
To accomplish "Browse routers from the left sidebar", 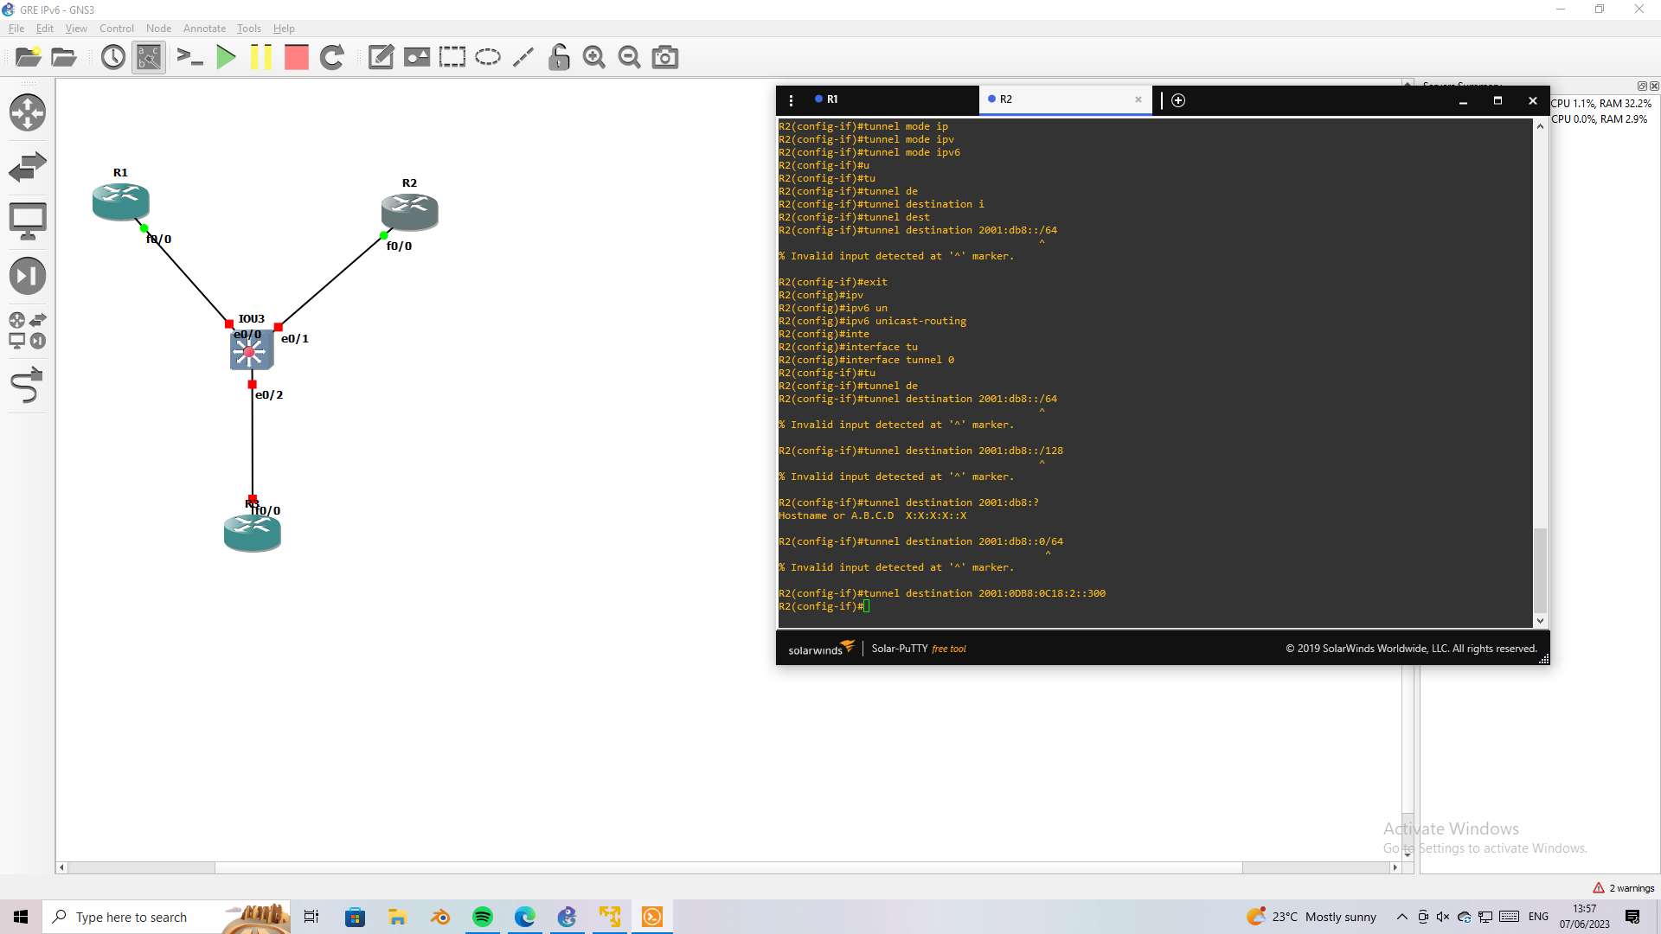I will [x=28, y=112].
